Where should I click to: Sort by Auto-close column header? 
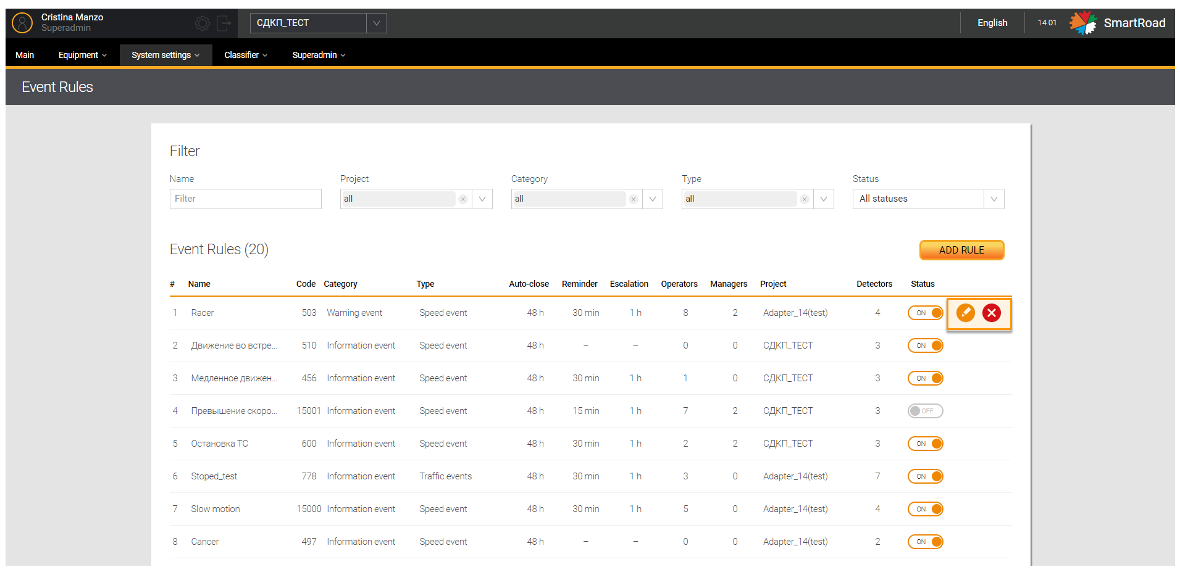coord(529,284)
